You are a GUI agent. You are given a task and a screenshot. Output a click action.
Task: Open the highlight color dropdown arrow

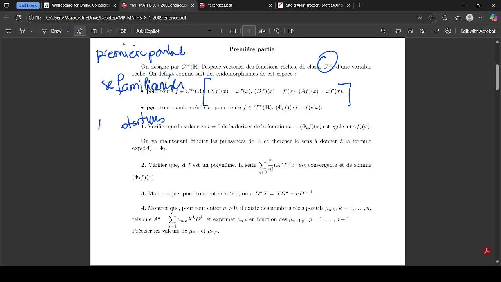[x=31, y=31]
